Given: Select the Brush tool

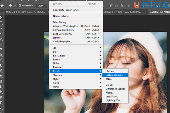Looking at the screenshot, I should (1, 60).
